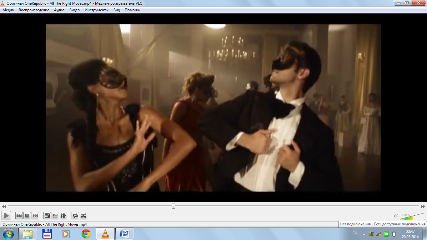The height and width of the screenshot is (240, 427).
Task: Open the Аудио menu
Action: 59,10
